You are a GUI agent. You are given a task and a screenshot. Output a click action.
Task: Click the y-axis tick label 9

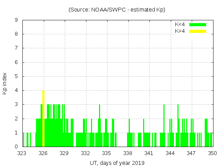click(x=16, y=20)
